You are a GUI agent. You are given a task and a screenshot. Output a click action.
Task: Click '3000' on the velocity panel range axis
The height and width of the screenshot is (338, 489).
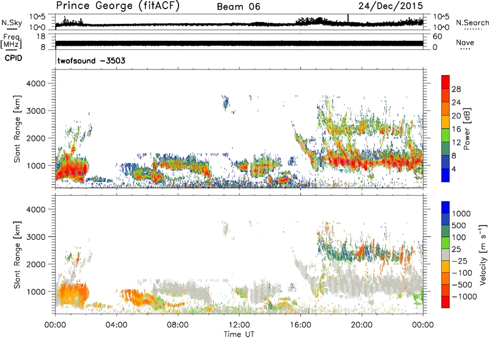click(x=35, y=237)
